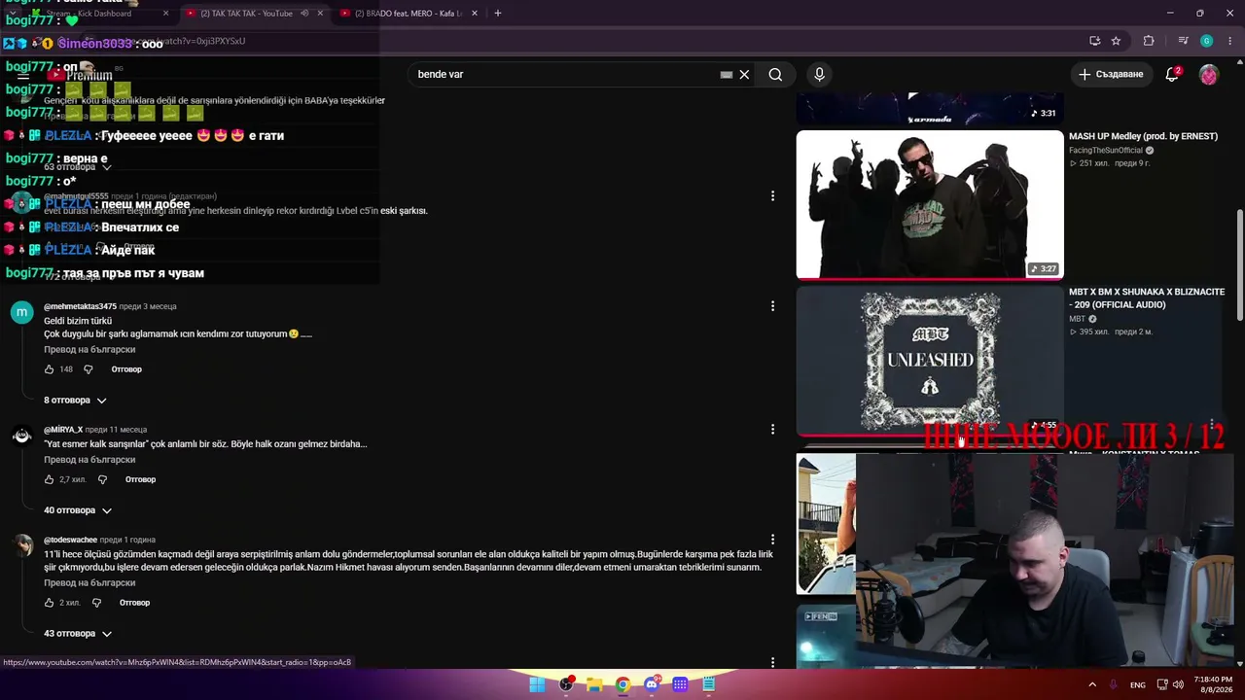The height and width of the screenshot is (700, 1245).
Task: Dislike the comment by @todeswachee
Action: (96, 603)
